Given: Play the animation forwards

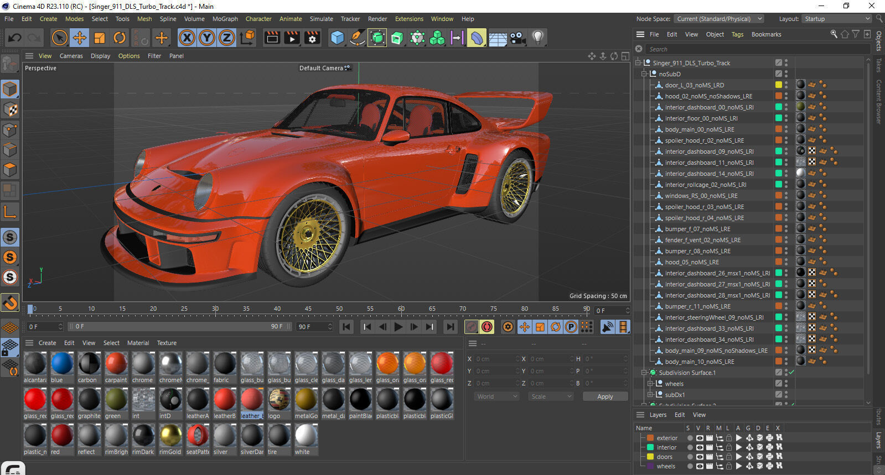Looking at the screenshot, I should click(x=398, y=327).
